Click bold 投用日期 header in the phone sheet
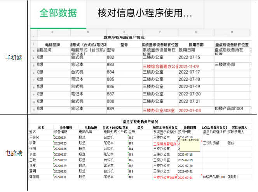Image resolution: width=258 pixels, height=192 pixels. point(196,45)
